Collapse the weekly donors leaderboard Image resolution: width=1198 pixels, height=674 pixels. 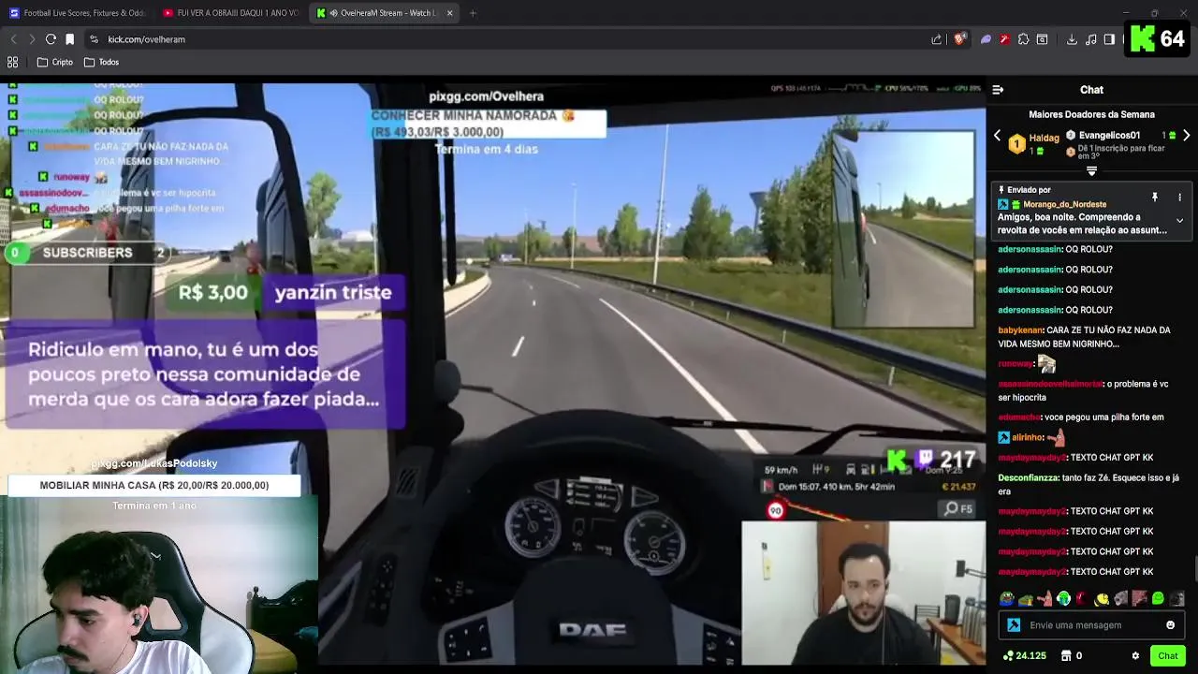(1091, 171)
